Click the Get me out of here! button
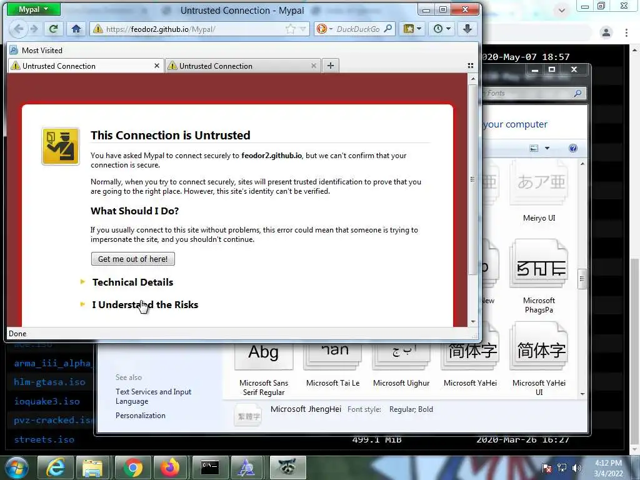Image resolution: width=640 pixels, height=480 pixels. 133,259
